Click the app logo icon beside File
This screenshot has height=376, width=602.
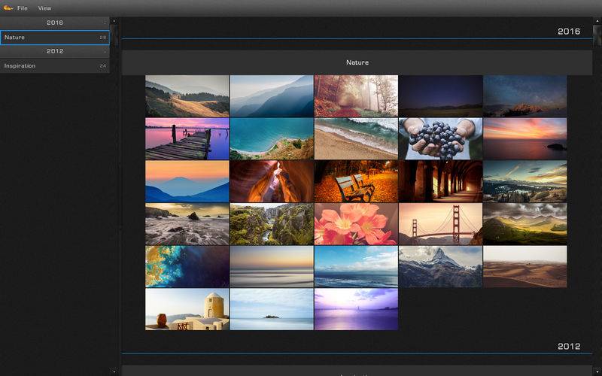coord(8,8)
